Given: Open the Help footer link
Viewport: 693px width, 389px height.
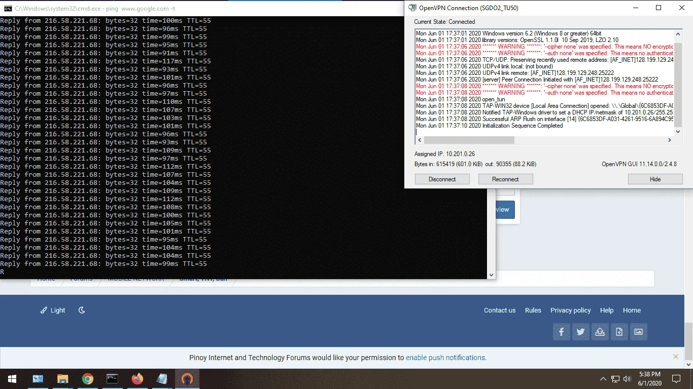Looking at the screenshot, I should (x=607, y=310).
